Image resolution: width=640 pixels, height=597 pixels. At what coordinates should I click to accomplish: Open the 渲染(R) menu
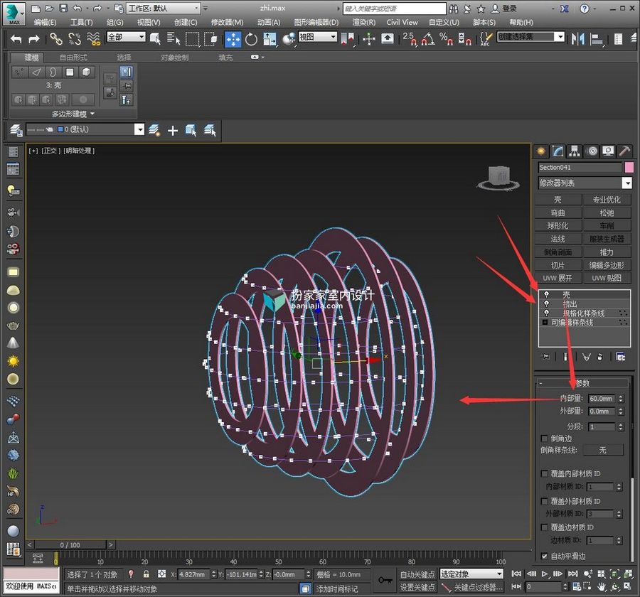pyautogui.click(x=363, y=23)
